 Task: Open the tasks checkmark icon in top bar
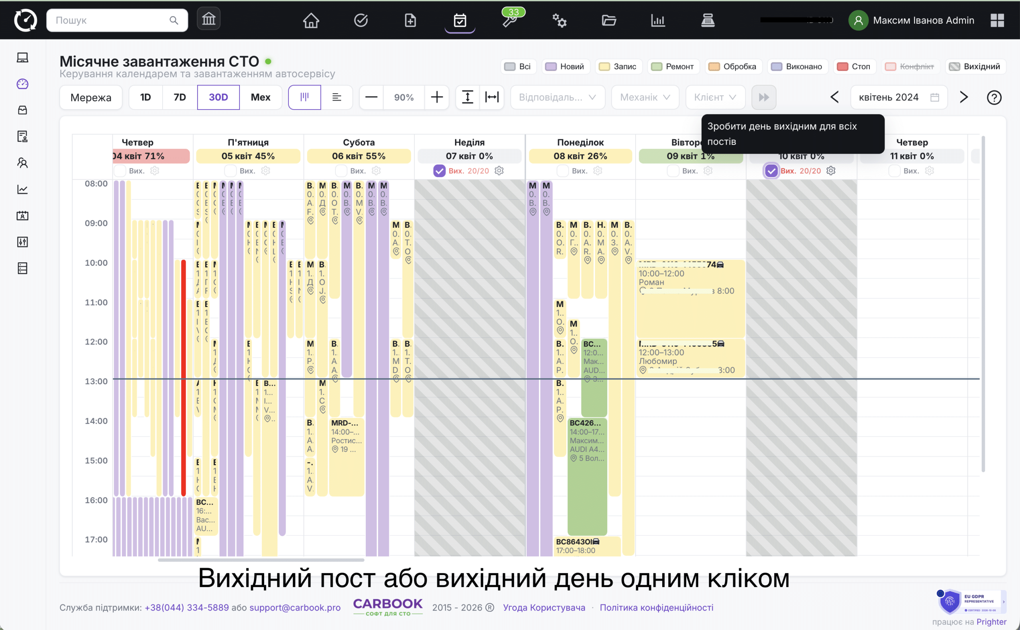[x=361, y=20]
